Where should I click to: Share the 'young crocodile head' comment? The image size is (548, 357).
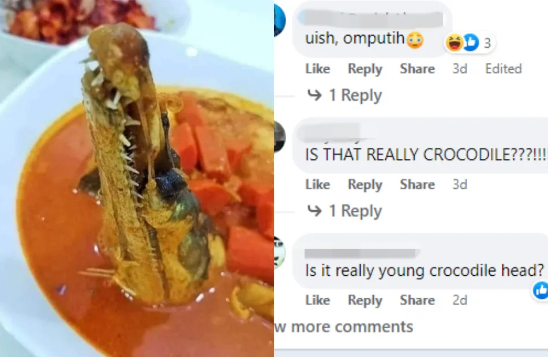pos(417,300)
